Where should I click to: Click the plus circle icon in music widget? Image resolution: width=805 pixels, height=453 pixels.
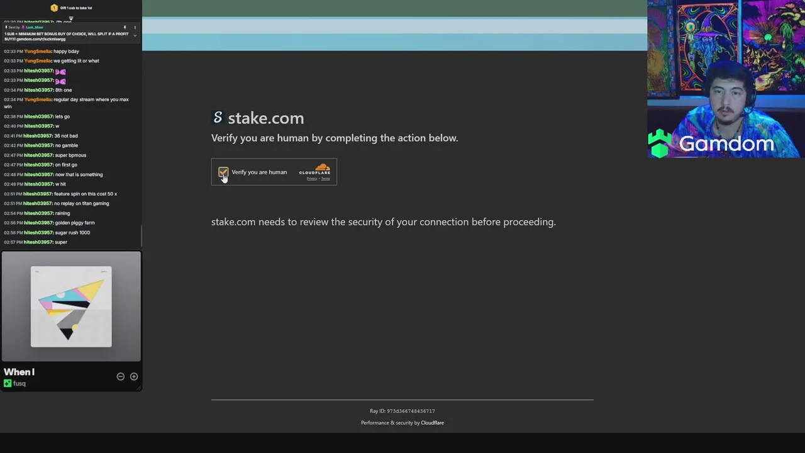[x=134, y=376]
